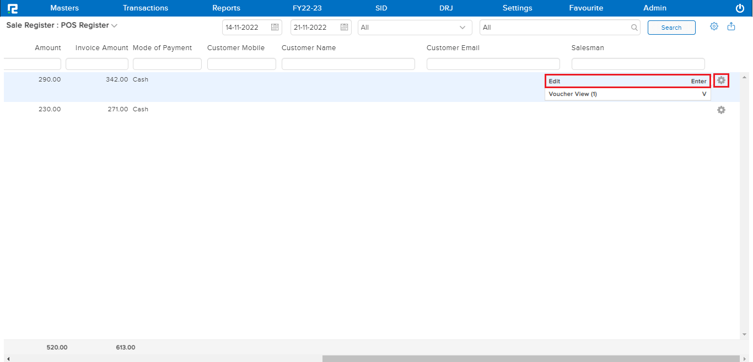The image size is (753, 362).
Task: Click the horizontal scrollbar thumb
Action: point(531,359)
